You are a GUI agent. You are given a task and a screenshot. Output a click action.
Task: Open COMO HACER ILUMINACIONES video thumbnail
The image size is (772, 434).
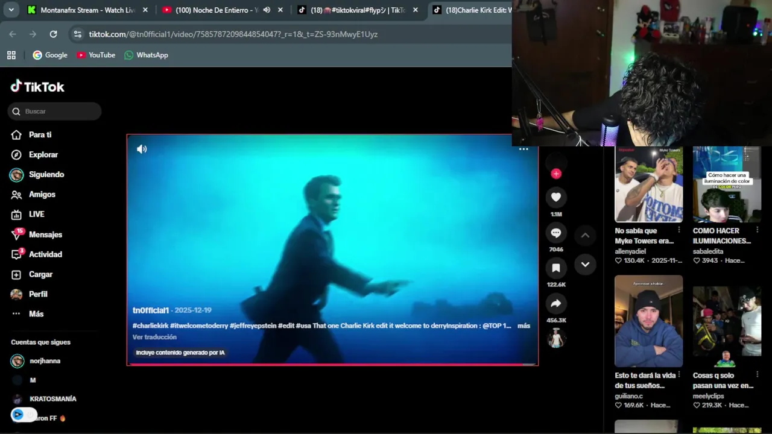tap(727, 184)
